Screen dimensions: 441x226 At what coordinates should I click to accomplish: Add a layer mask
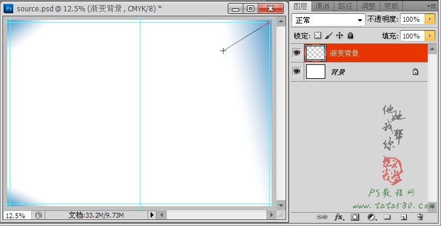pyautogui.click(x=355, y=217)
